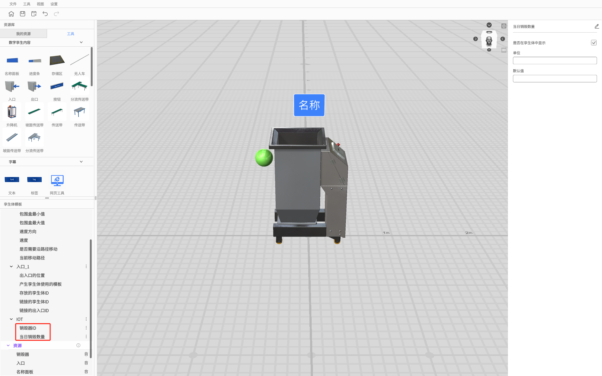Open more options for 销毁器ID item
Viewport: 602px width, 376px height.
(x=86, y=328)
